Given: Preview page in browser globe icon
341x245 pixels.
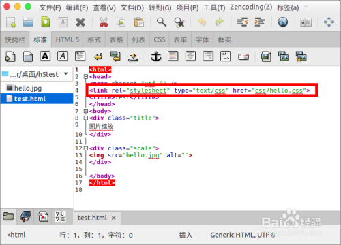Looking at the screenshot, I should click(283, 22).
